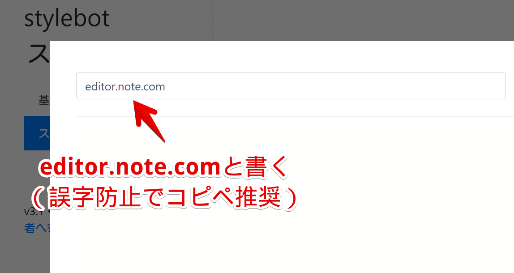Viewport: 514px width, 273px height.
Task: Open the blue 者へ link at bottom-left
Action: click(37, 228)
